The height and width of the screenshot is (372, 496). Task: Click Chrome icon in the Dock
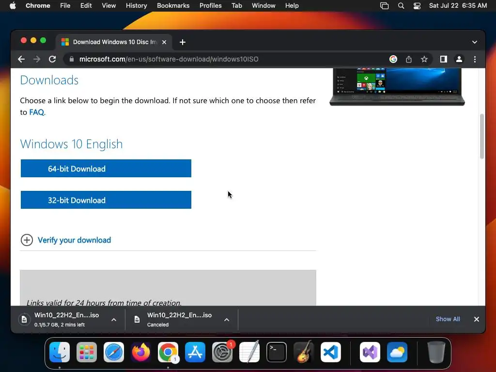(x=168, y=352)
